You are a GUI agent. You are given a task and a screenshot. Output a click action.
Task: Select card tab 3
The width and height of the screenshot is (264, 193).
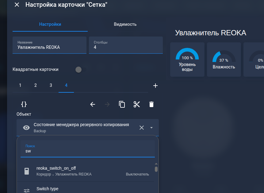pyautogui.click(x=51, y=85)
